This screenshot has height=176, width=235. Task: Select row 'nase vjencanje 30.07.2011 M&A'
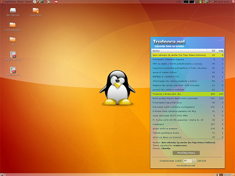tap(187, 116)
